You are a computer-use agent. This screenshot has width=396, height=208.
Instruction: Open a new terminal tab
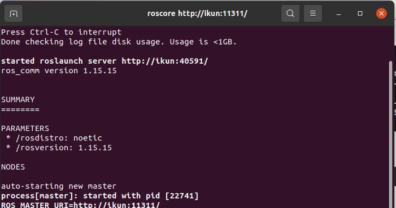click(14, 14)
